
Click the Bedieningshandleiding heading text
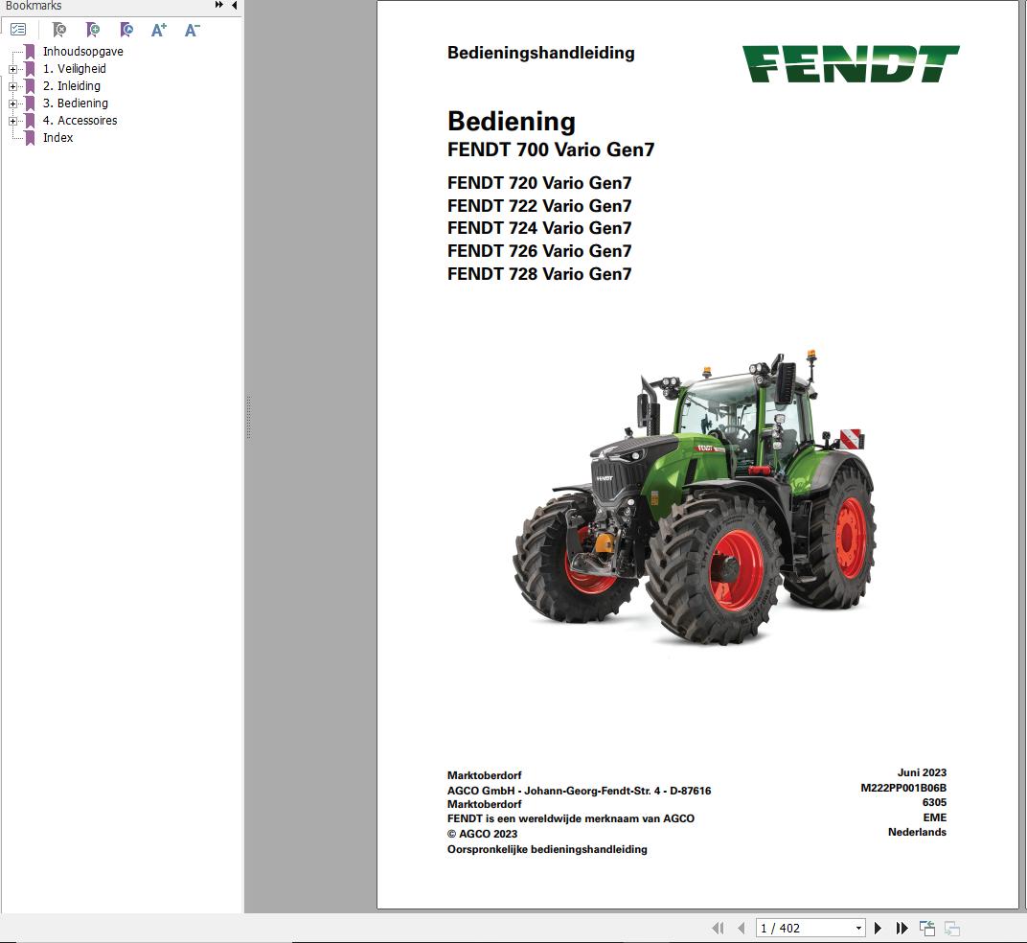click(x=540, y=53)
